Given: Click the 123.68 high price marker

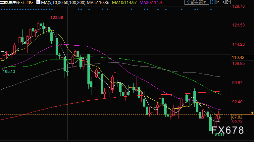Looking at the screenshot, I should [x=57, y=18].
